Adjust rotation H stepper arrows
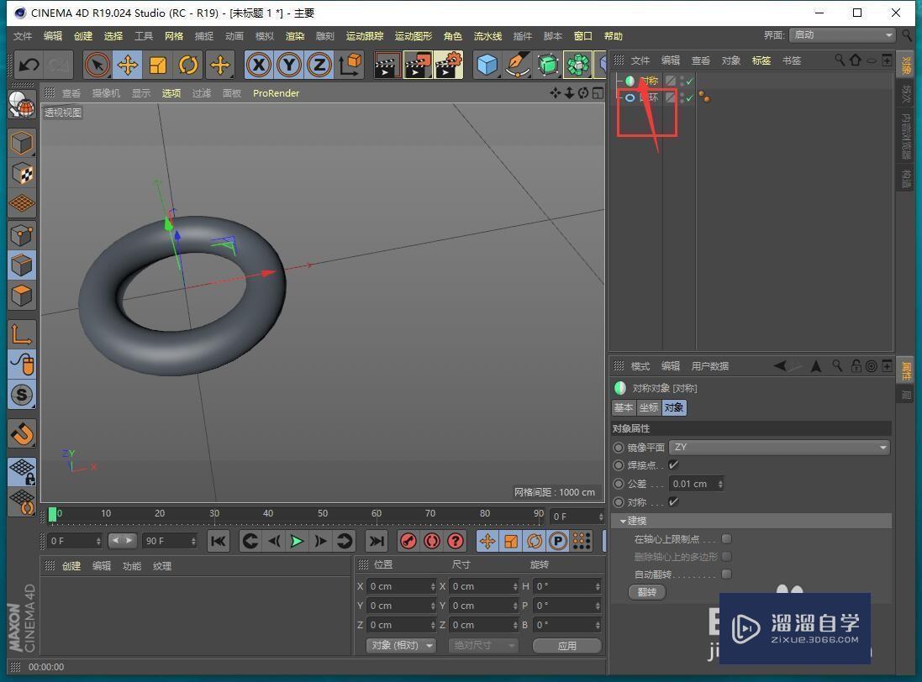Viewport: 922px width, 682px height. 598,586
